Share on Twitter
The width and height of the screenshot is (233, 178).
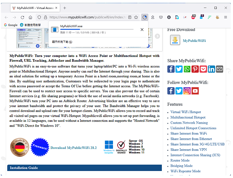point(179,69)
